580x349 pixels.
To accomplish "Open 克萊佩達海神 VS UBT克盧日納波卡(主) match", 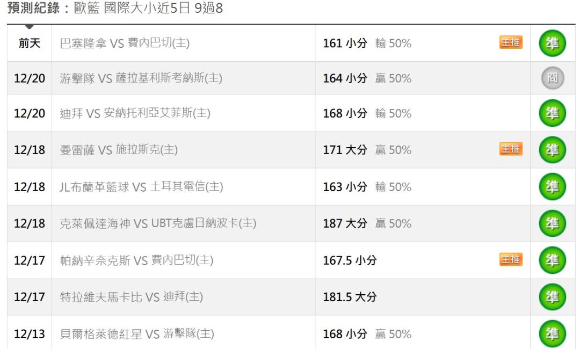I will pyautogui.click(x=157, y=223).
